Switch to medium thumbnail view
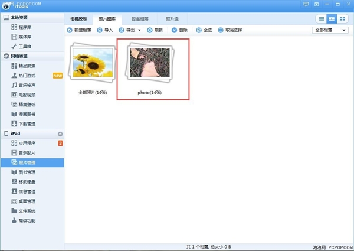The image size is (354, 251). pos(332,19)
